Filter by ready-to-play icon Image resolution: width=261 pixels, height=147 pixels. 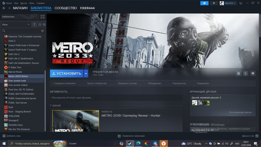click(44, 25)
